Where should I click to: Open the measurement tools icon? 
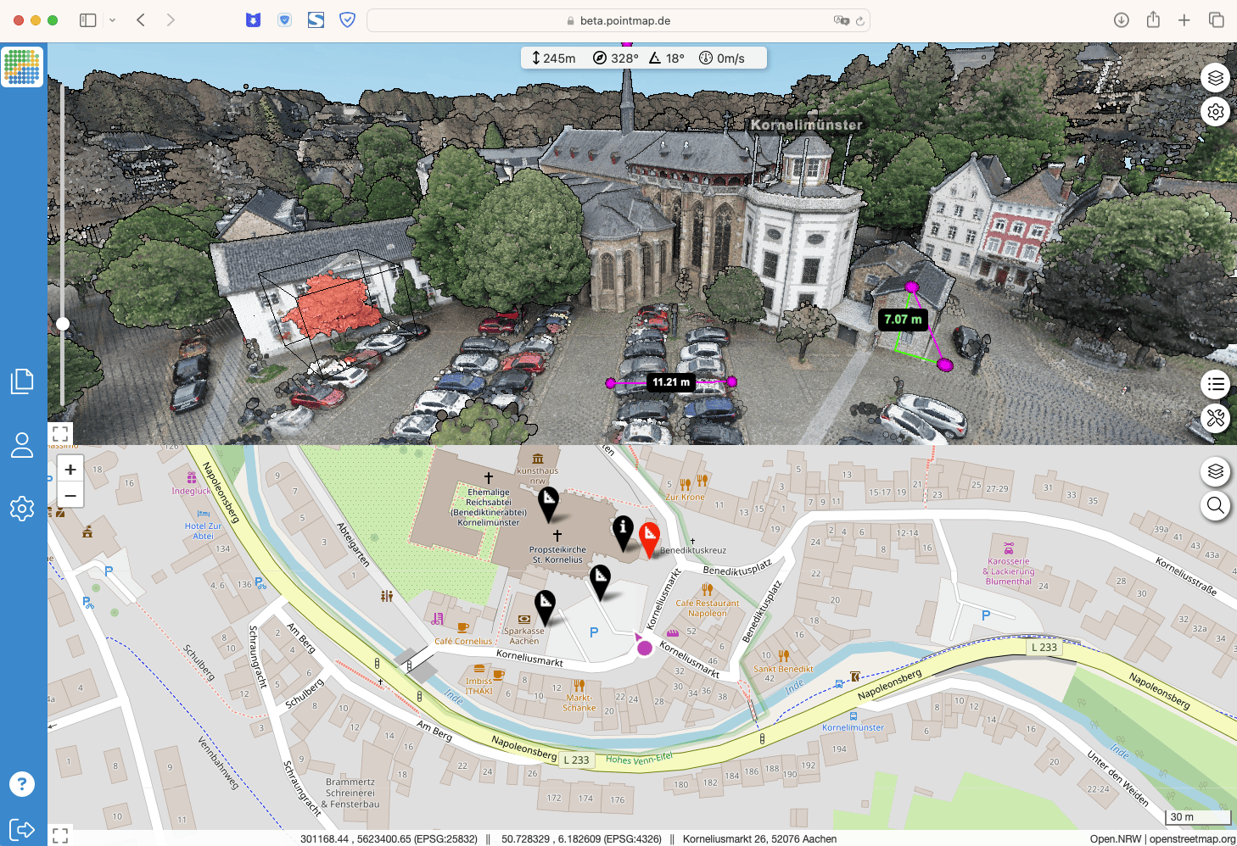pyautogui.click(x=1215, y=418)
